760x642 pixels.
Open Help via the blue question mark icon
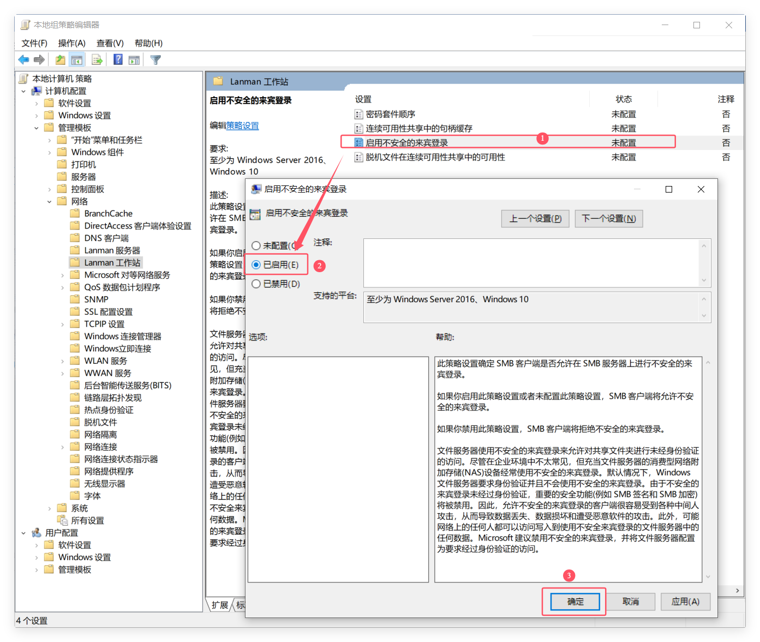[118, 60]
